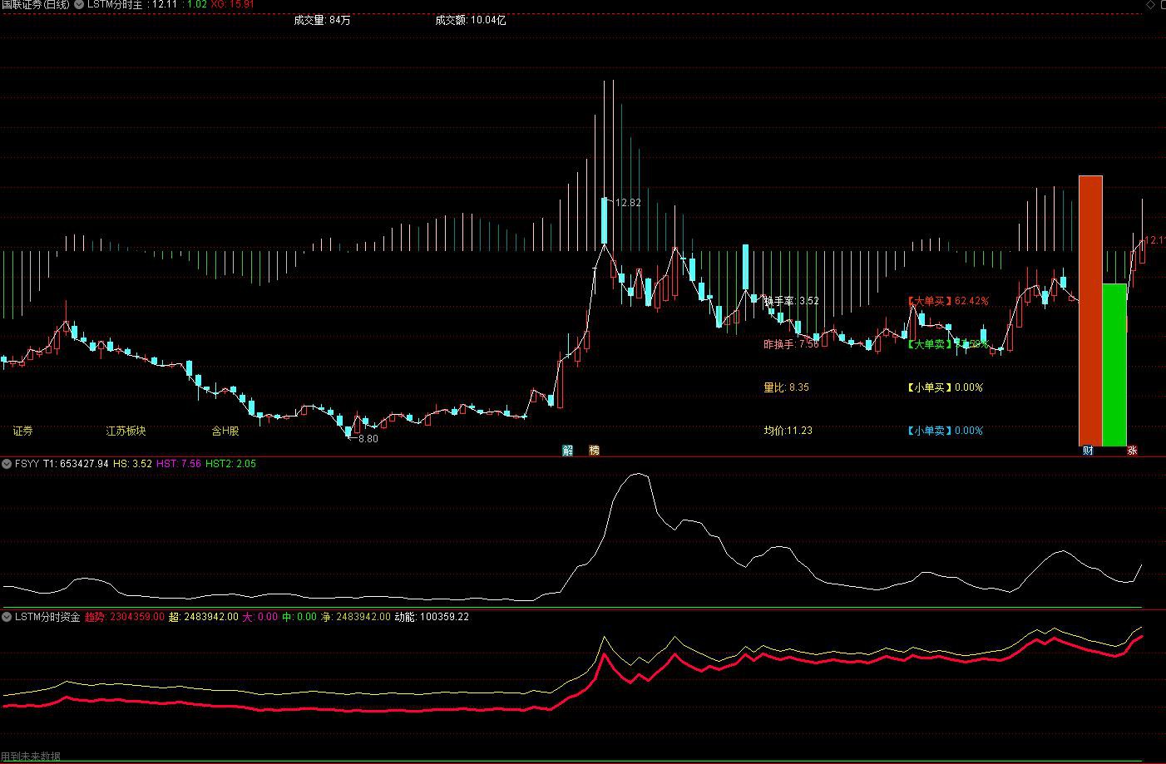Click the 成交量: 84万 label

coord(322,20)
